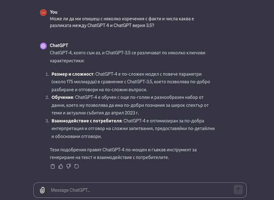This screenshot has width=274, height=200.
Task: Click list number 2 in the response
Action: [47, 98]
